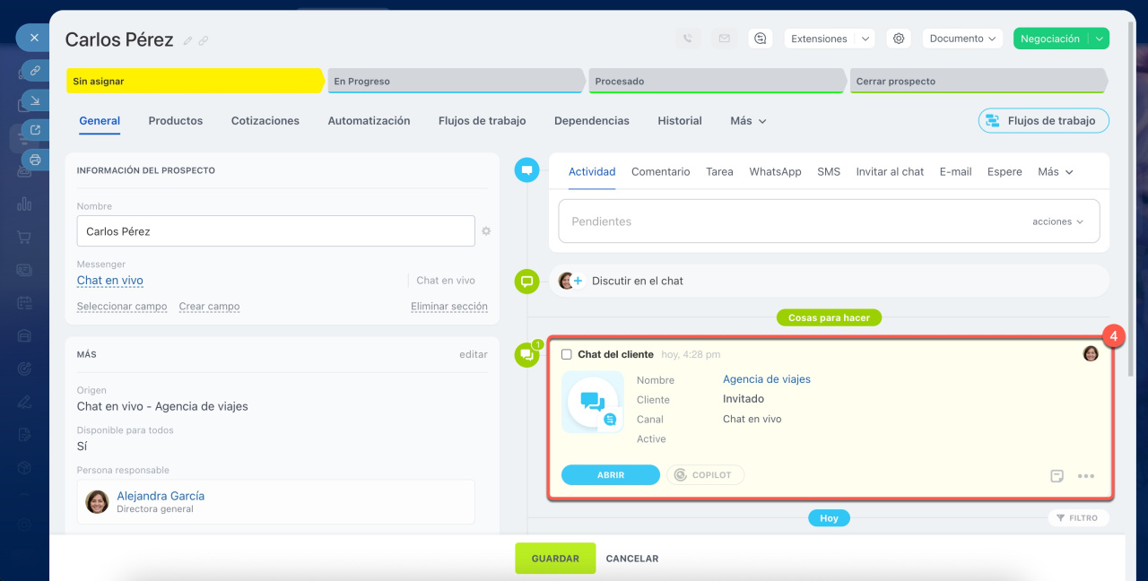Click the green GUARDAR button
Viewport: 1148px width, 581px height.
pos(555,559)
